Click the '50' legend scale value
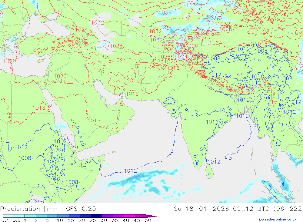303x222 pixels. click(148, 220)
